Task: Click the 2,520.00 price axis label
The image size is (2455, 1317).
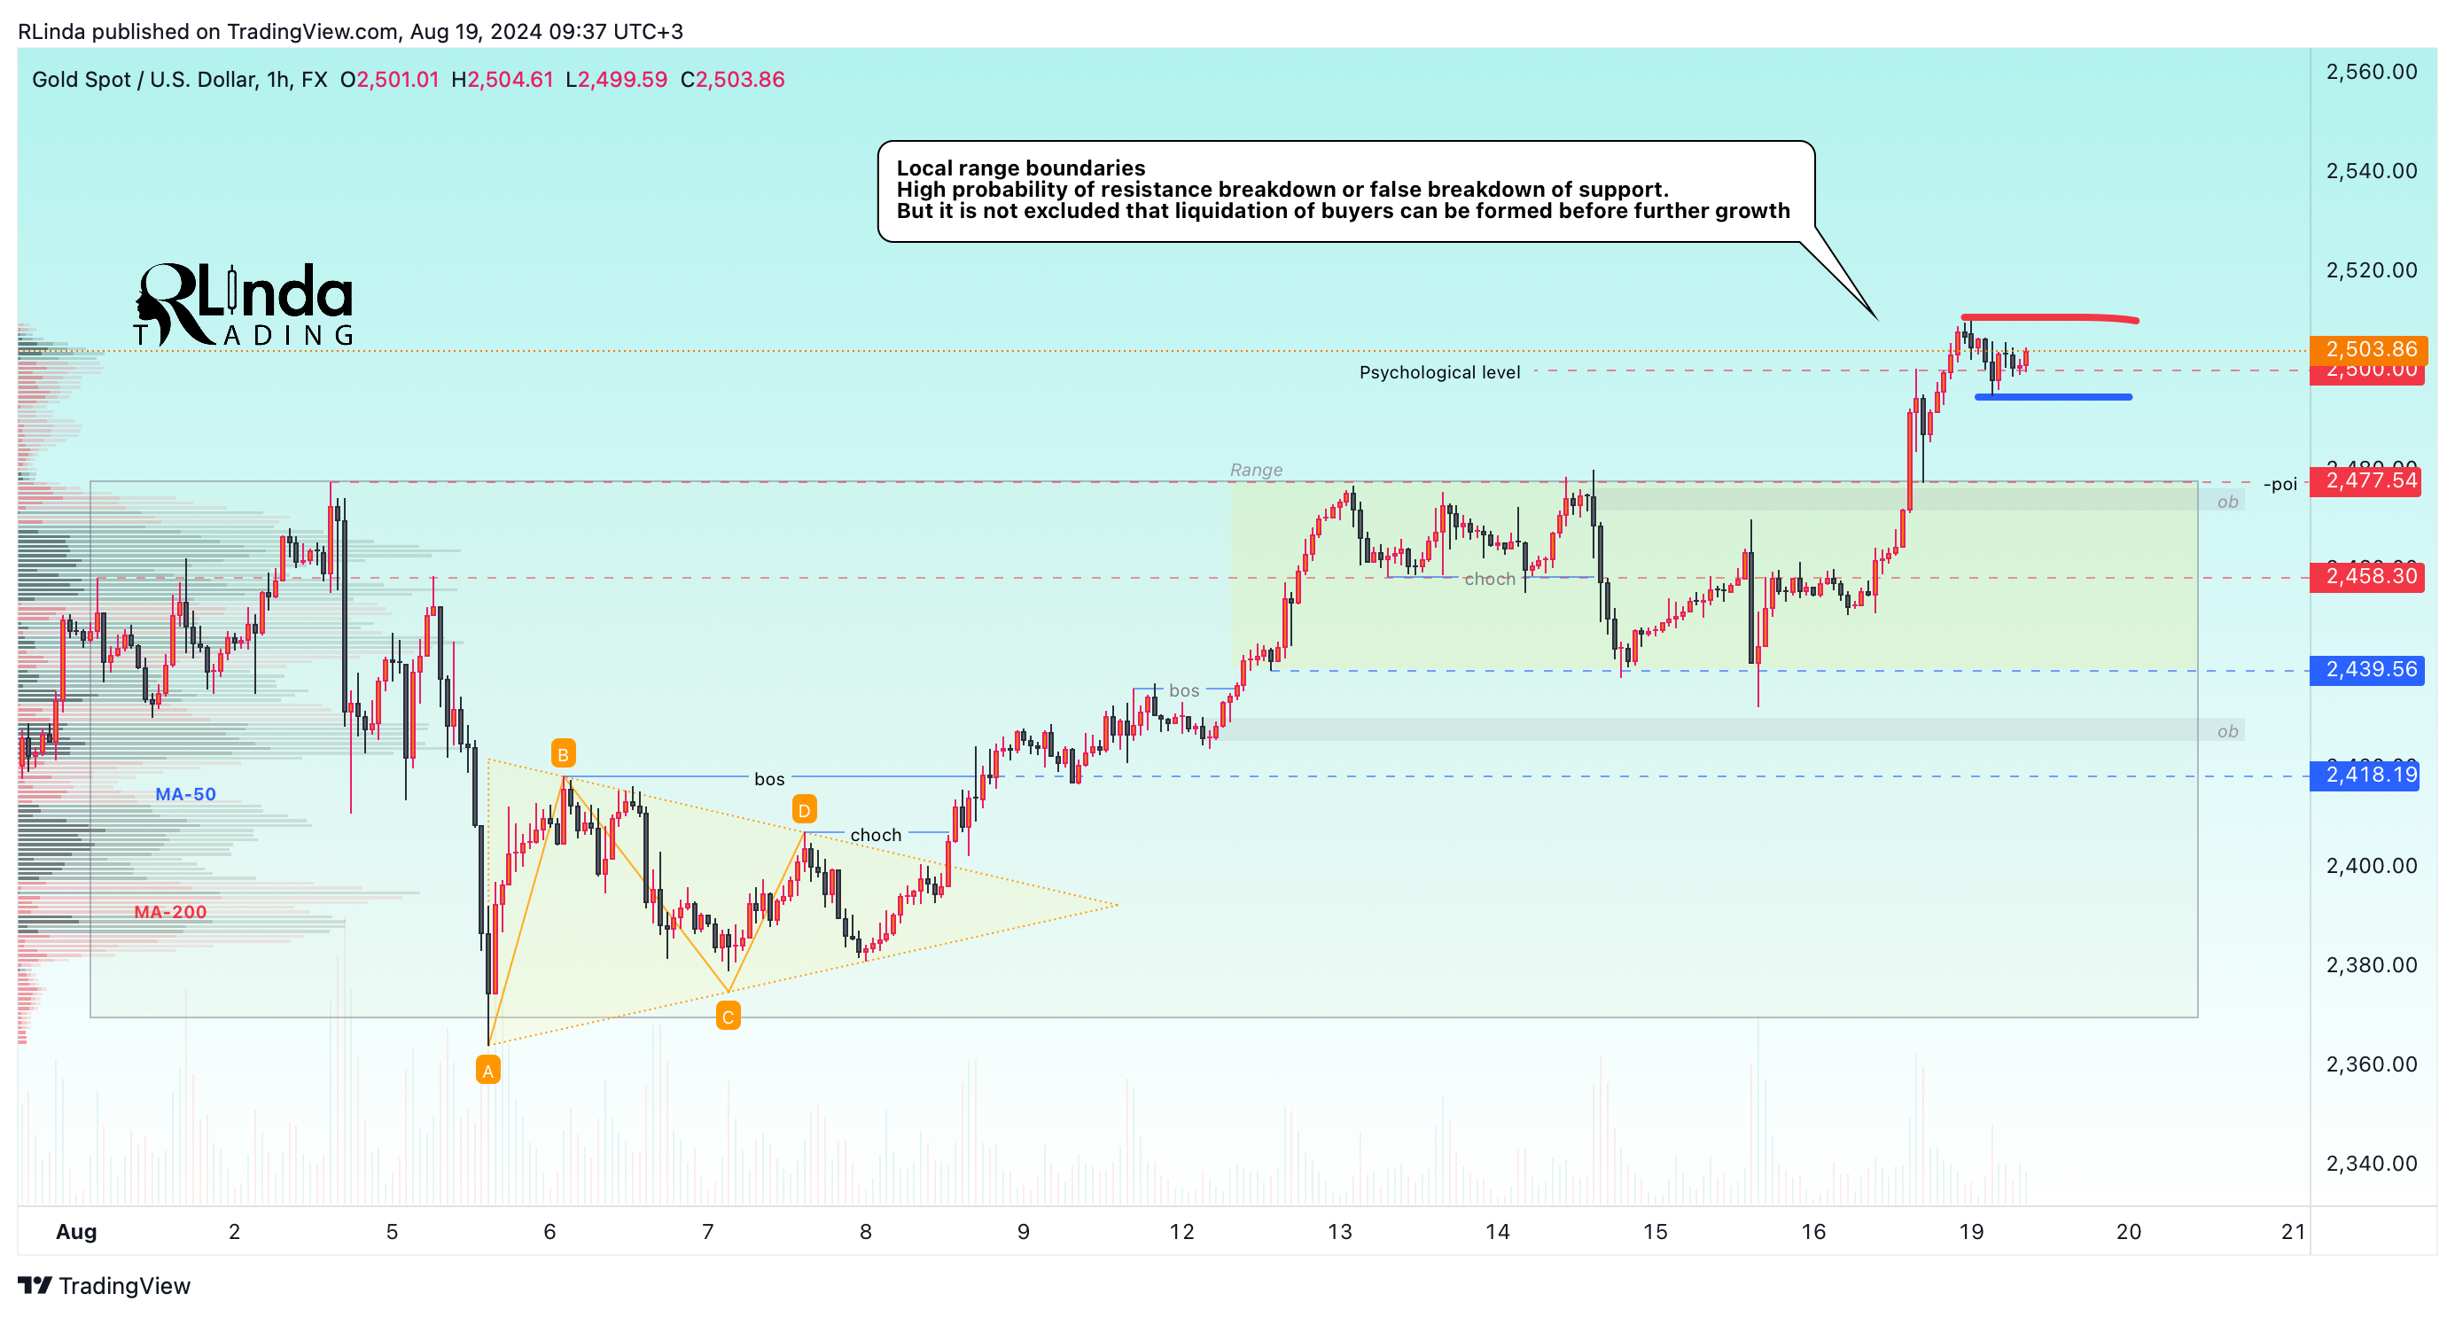Action: pos(2371,269)
